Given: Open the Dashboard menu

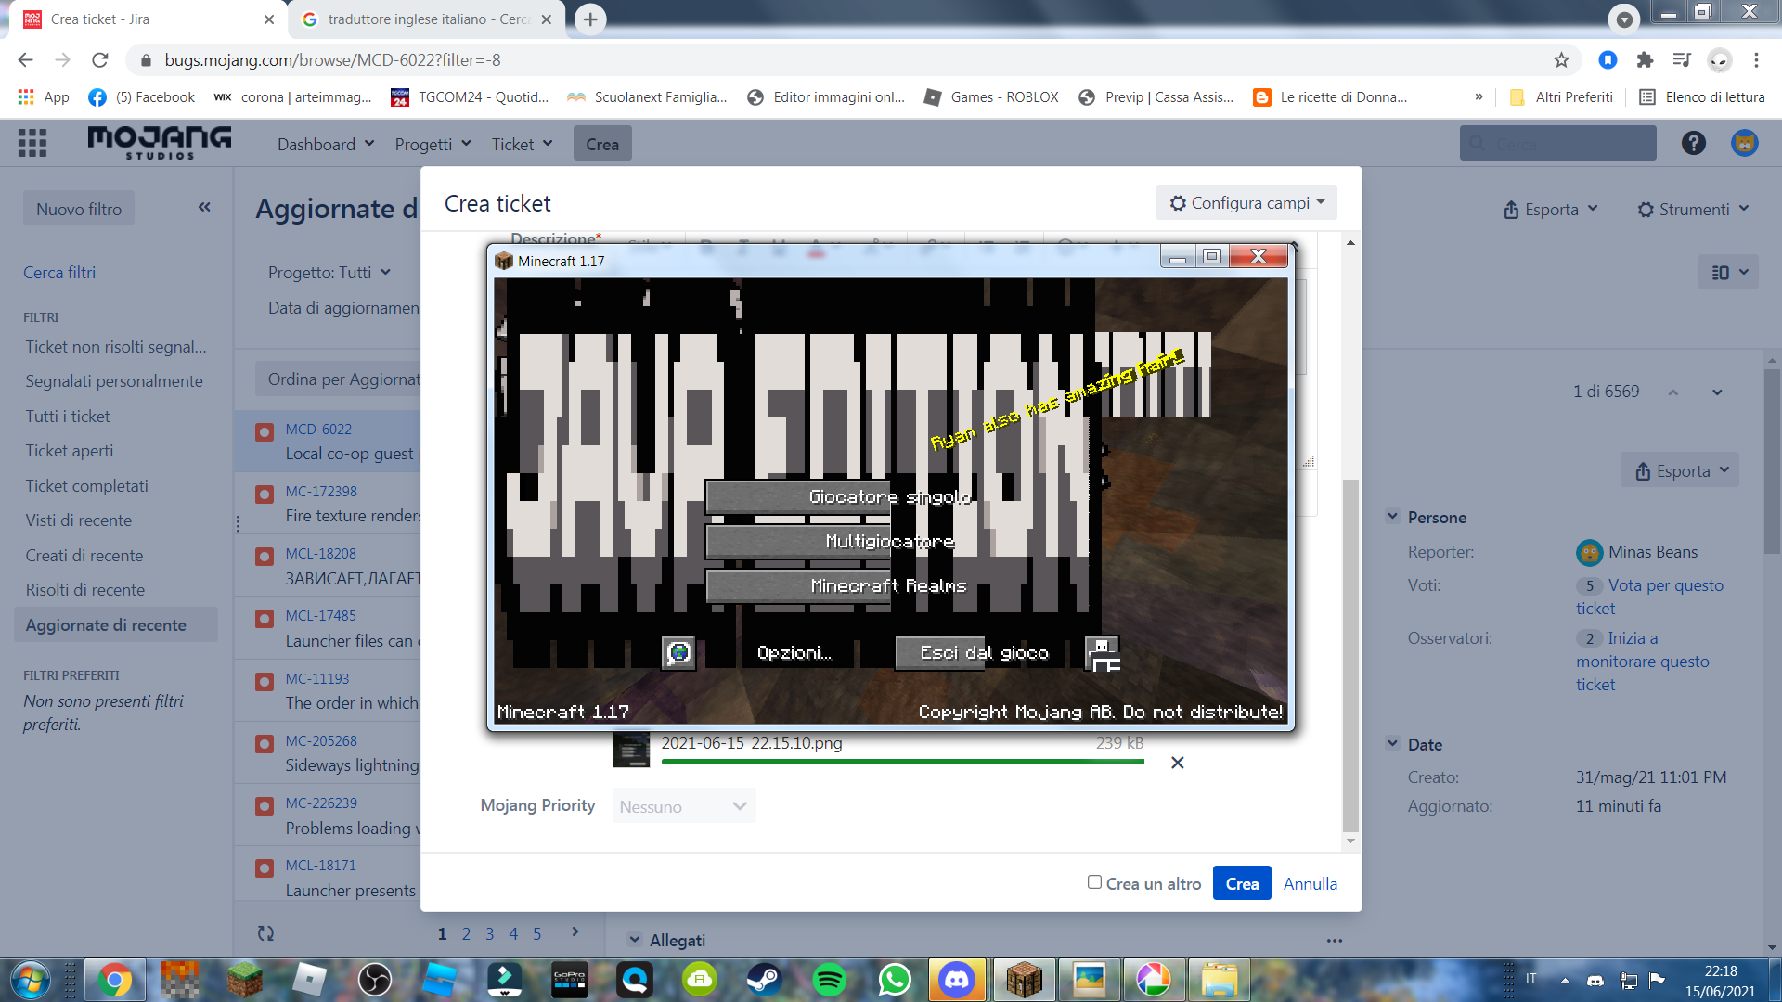Looking at the screenshot, I should [325, 144].
